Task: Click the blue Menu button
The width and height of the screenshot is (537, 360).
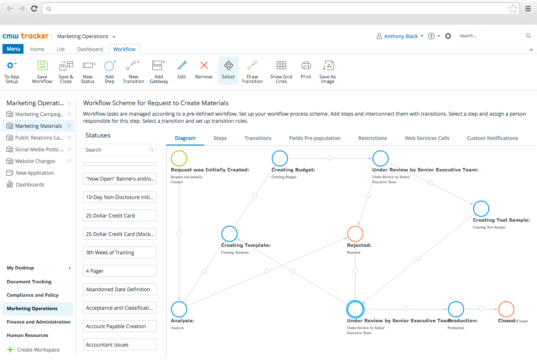Action: (13, 49)
